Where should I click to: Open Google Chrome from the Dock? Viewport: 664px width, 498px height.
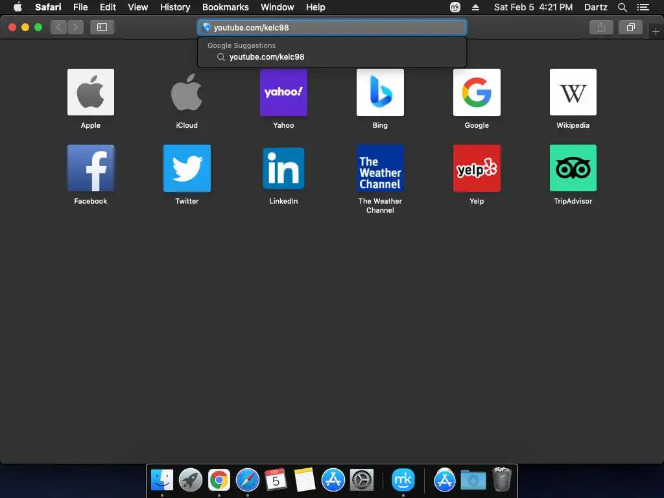click(x=219, y=480)
